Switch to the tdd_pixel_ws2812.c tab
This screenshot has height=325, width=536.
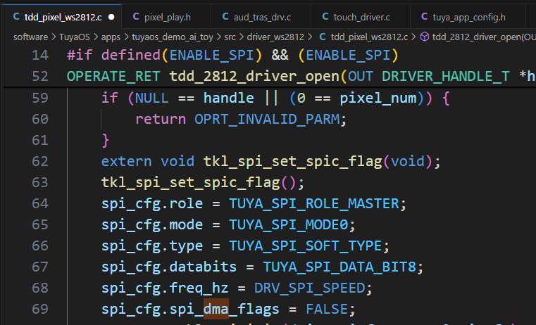[61, 16]
